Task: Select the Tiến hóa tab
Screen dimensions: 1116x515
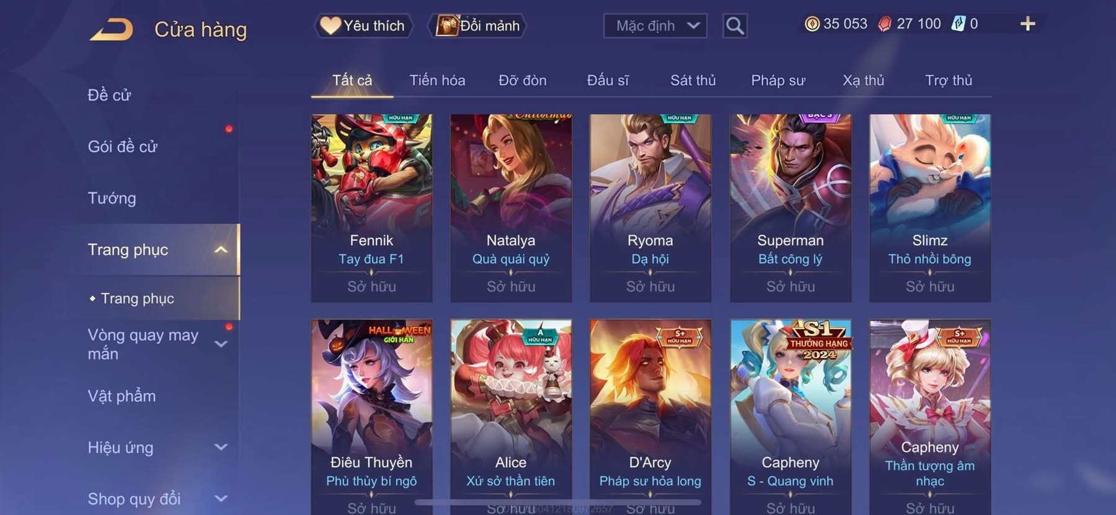Action: (x=437, y=80)
